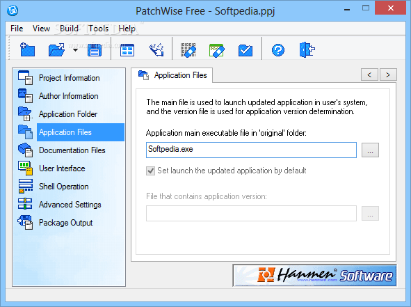Expand the Open Project dropdown arrow

[75, 50]
